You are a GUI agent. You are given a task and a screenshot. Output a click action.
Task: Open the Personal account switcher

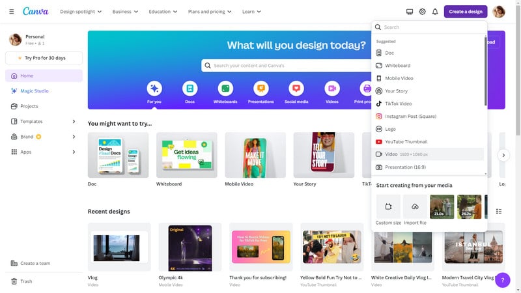(x=44, y=40)
